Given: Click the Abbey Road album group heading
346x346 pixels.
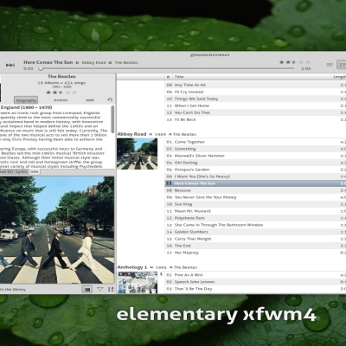Looking at the screenshot, I should coord(131,134).
